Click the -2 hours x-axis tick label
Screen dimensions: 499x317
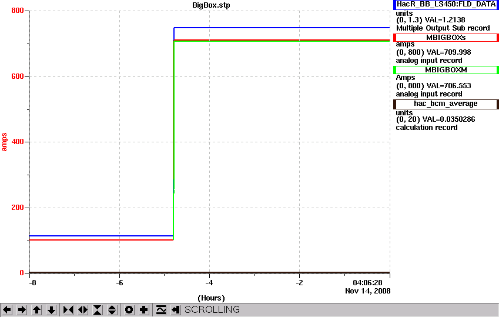[x=299, y=283]
